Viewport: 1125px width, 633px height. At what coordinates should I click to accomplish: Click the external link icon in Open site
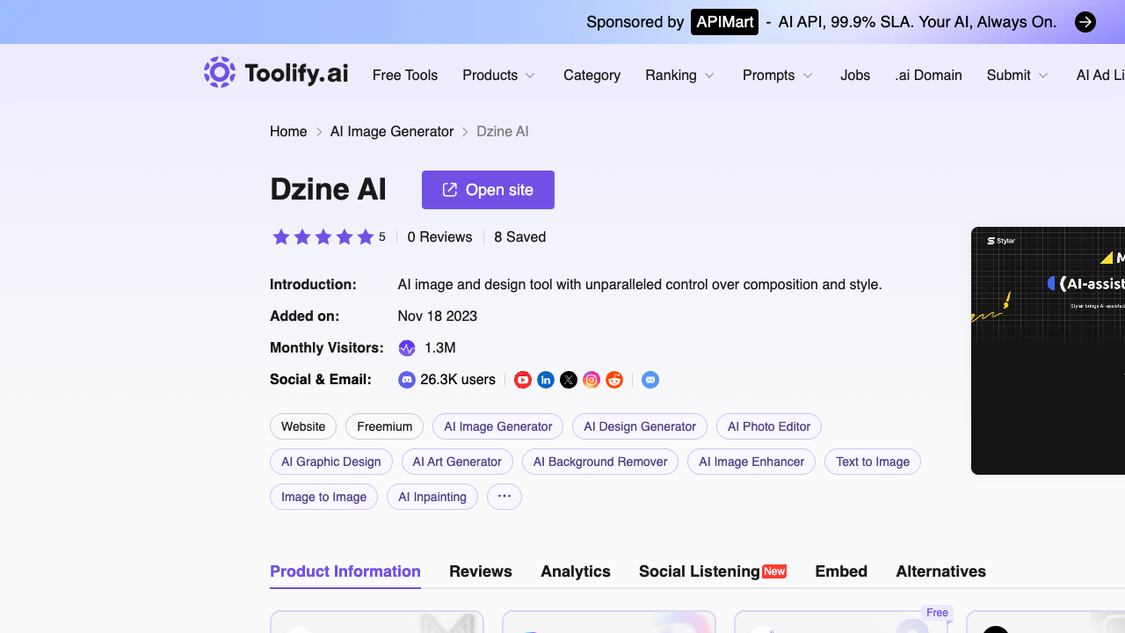click(450, 190)
